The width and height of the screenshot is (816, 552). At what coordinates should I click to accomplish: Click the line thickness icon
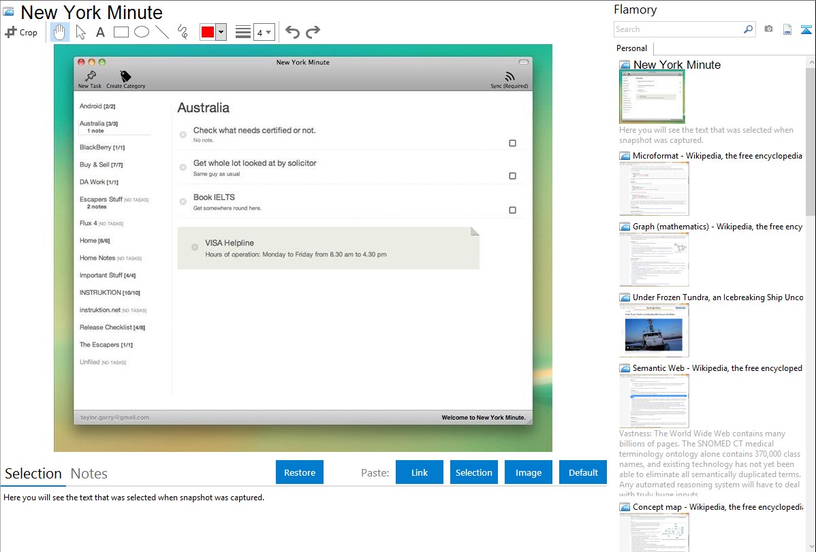tap(243, 32)
